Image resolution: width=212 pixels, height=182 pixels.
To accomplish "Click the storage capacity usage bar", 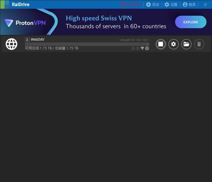I will pos(87,44).
